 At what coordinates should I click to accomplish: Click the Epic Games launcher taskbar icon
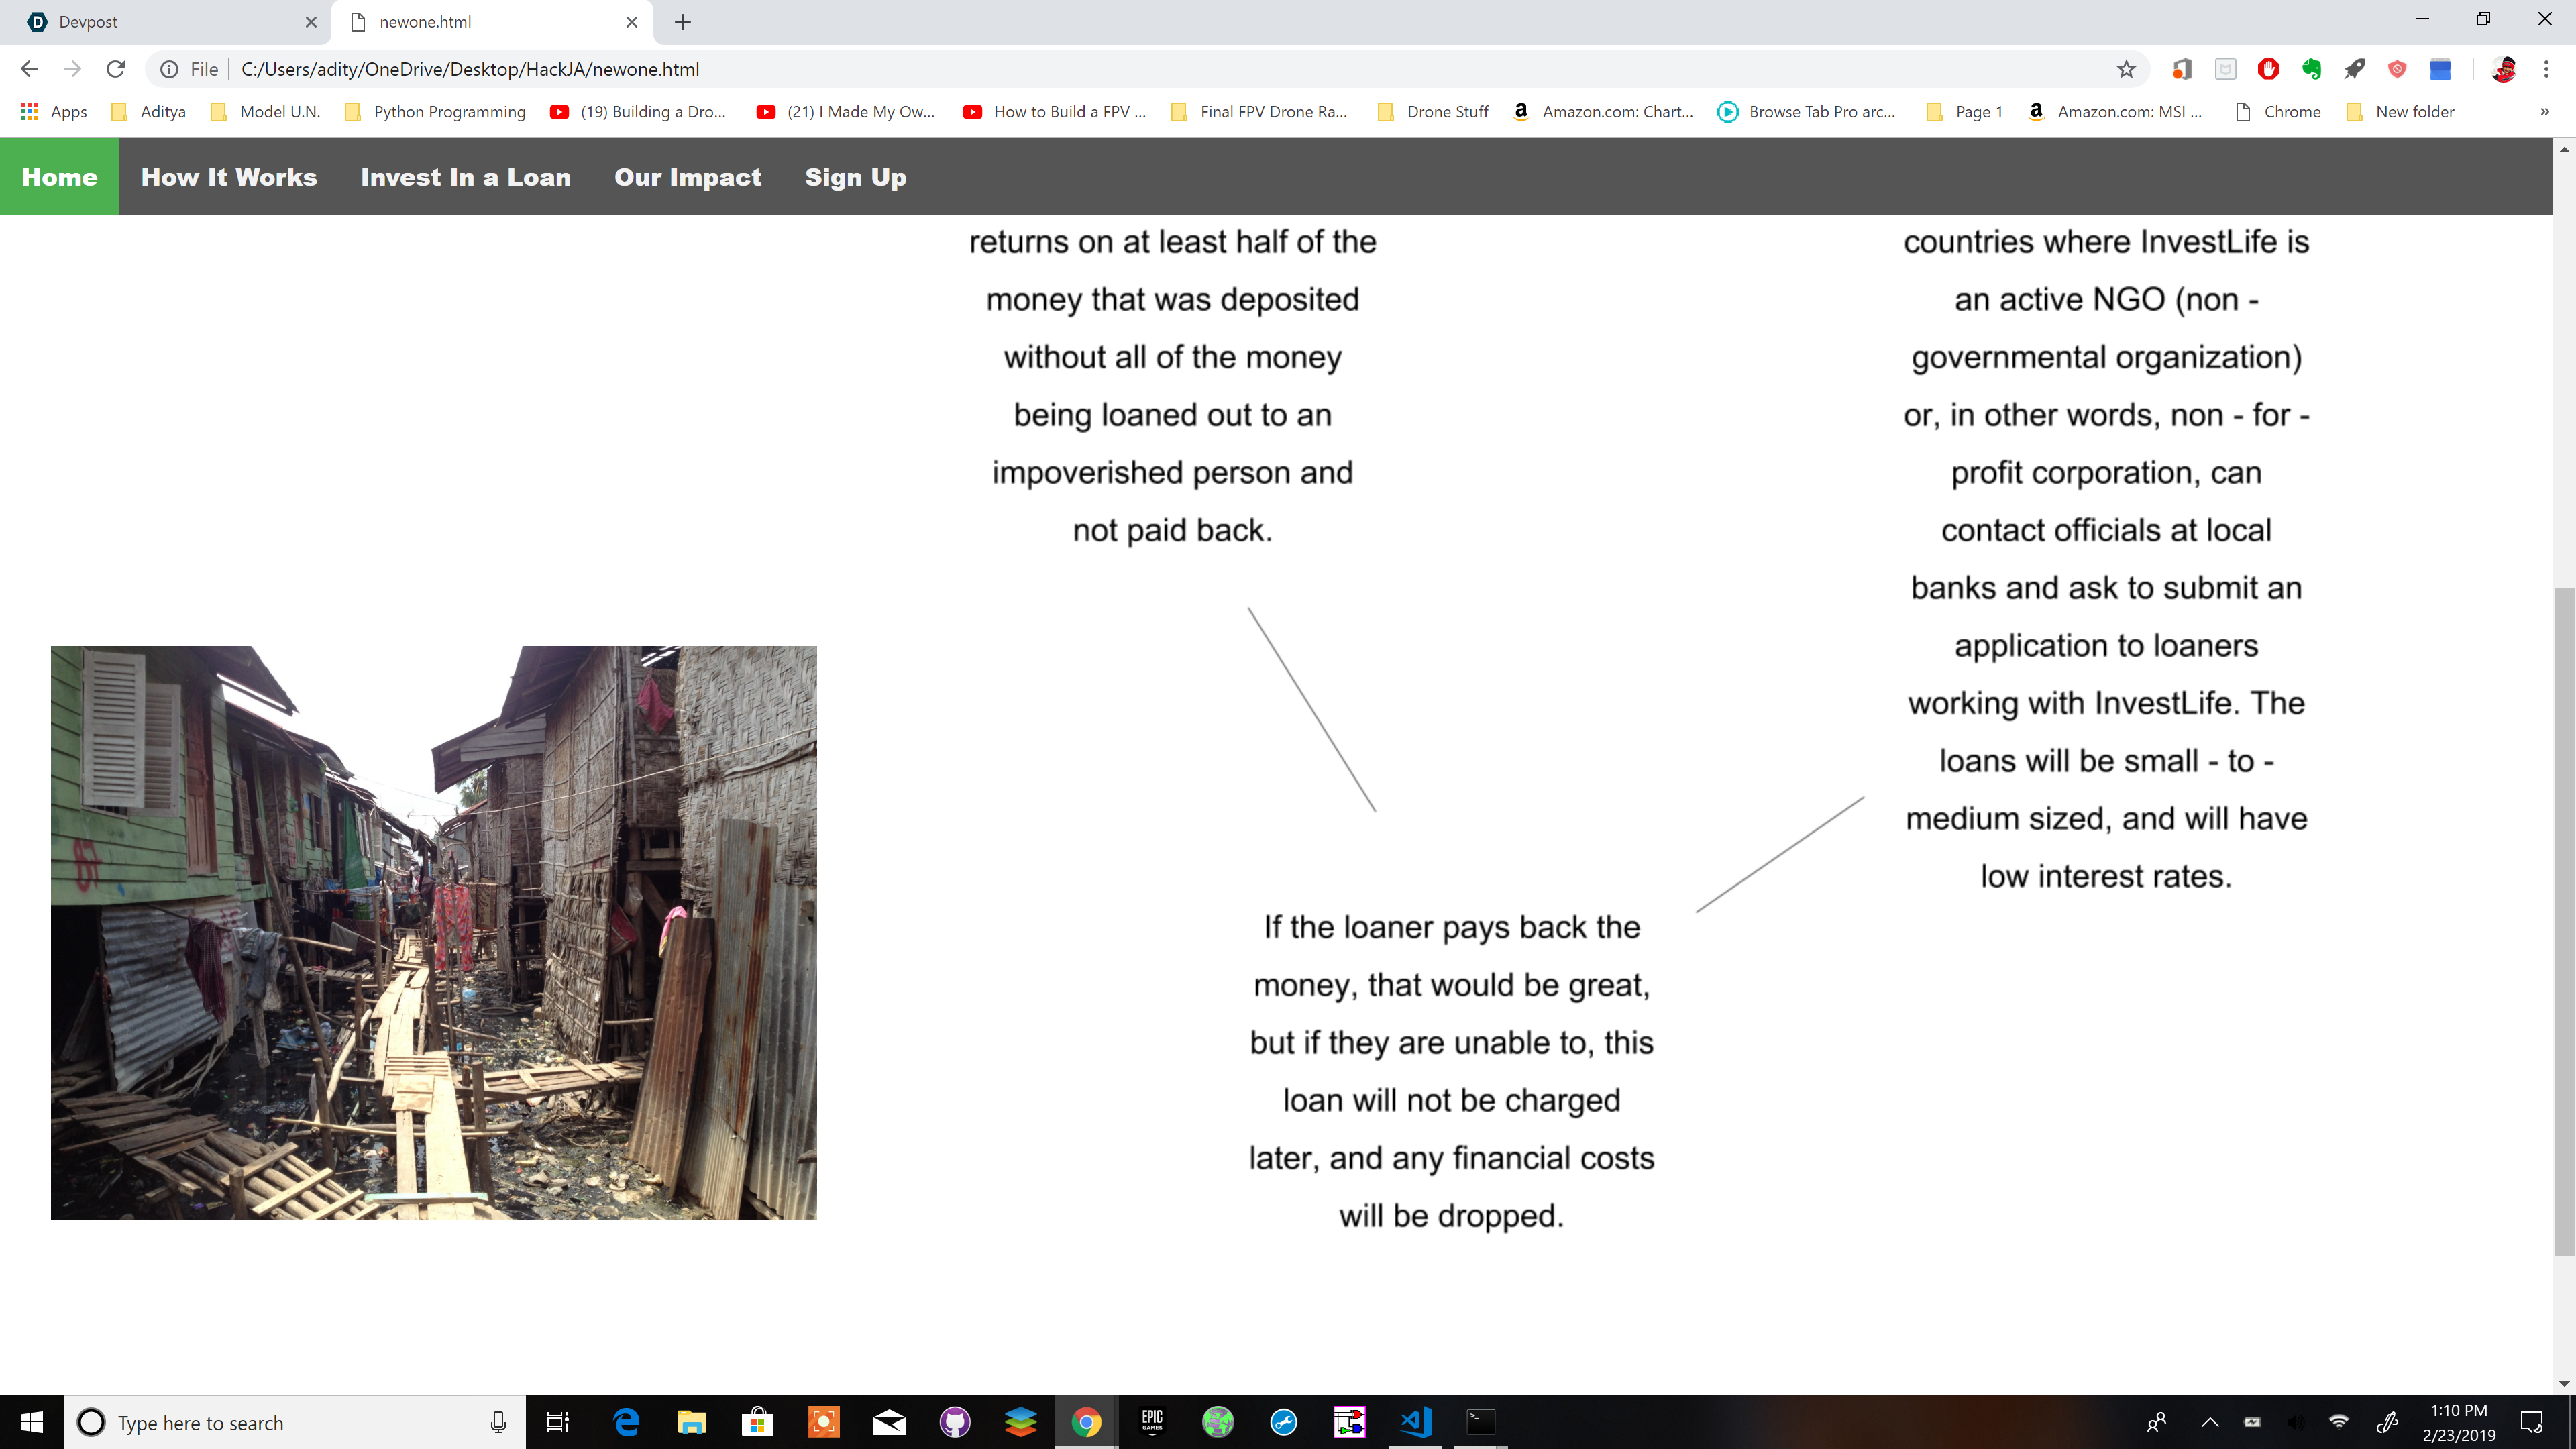point(1152,1421)
